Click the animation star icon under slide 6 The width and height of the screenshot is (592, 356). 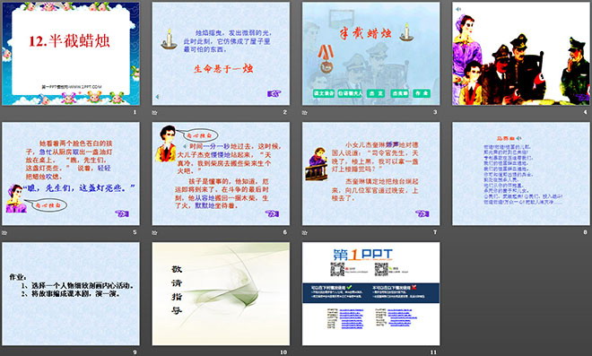[x=154, y=232]
